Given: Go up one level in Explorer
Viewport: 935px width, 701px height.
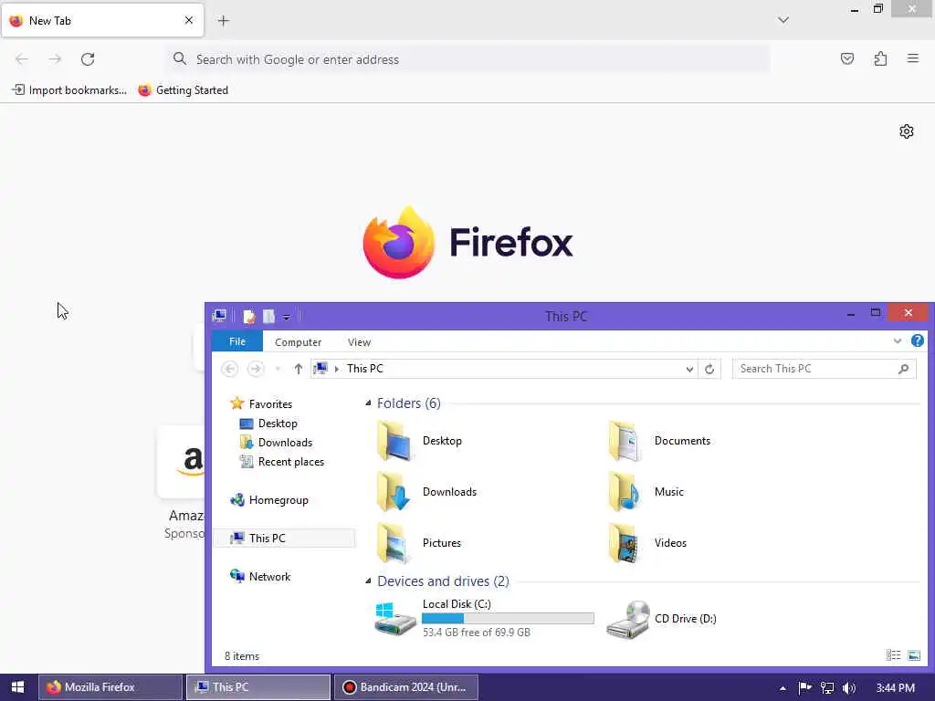Looking at the screenshot, I should [299, 369].
